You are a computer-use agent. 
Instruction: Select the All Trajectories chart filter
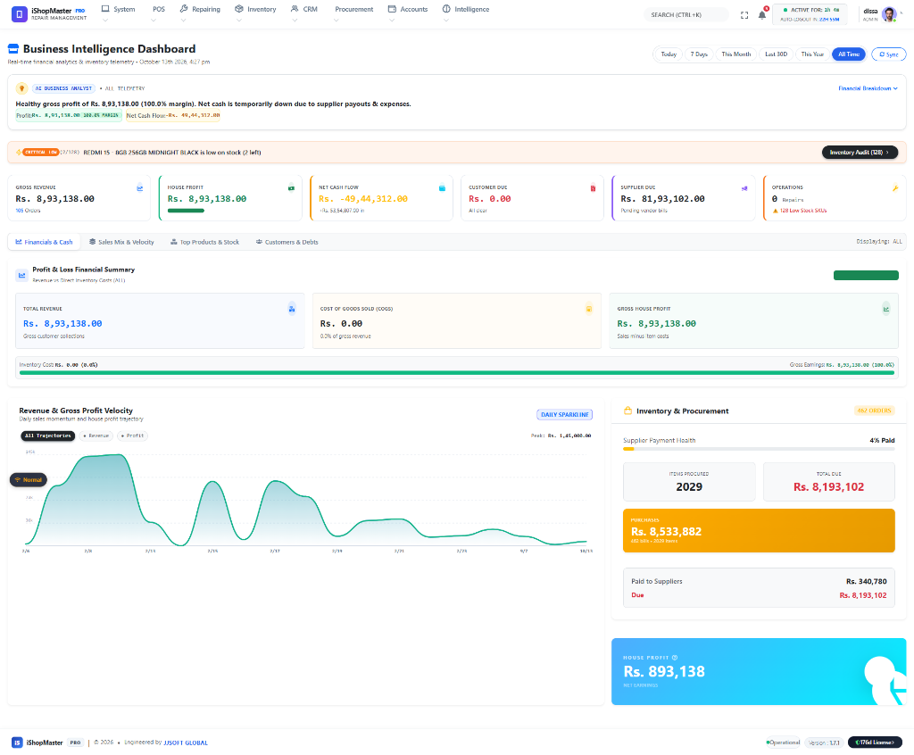click(48, 436)
